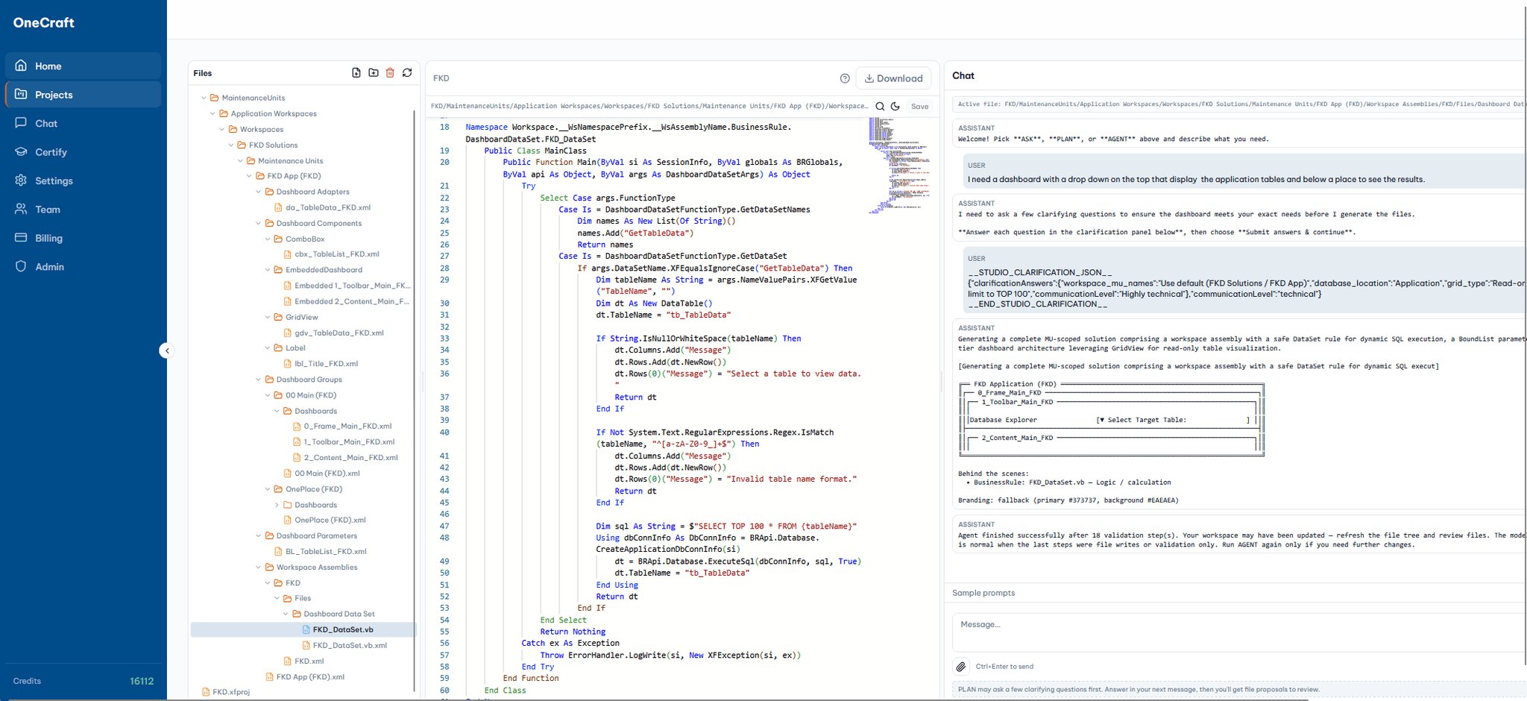
Task: Collapse the MaintenanceUnits folder
Action: [204, 98]
